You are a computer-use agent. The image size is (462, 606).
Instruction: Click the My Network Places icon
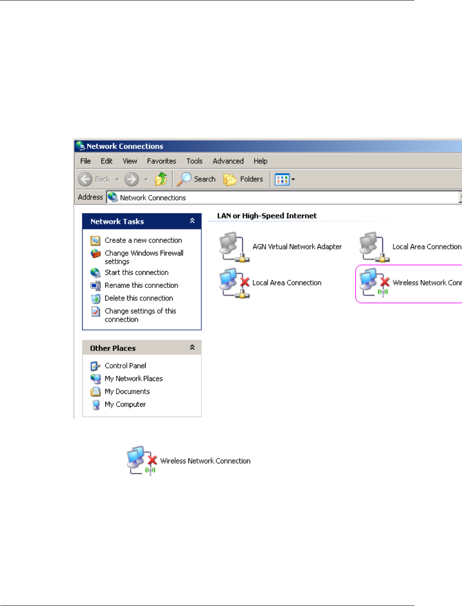pyautogui.click(x=95, y=379)
